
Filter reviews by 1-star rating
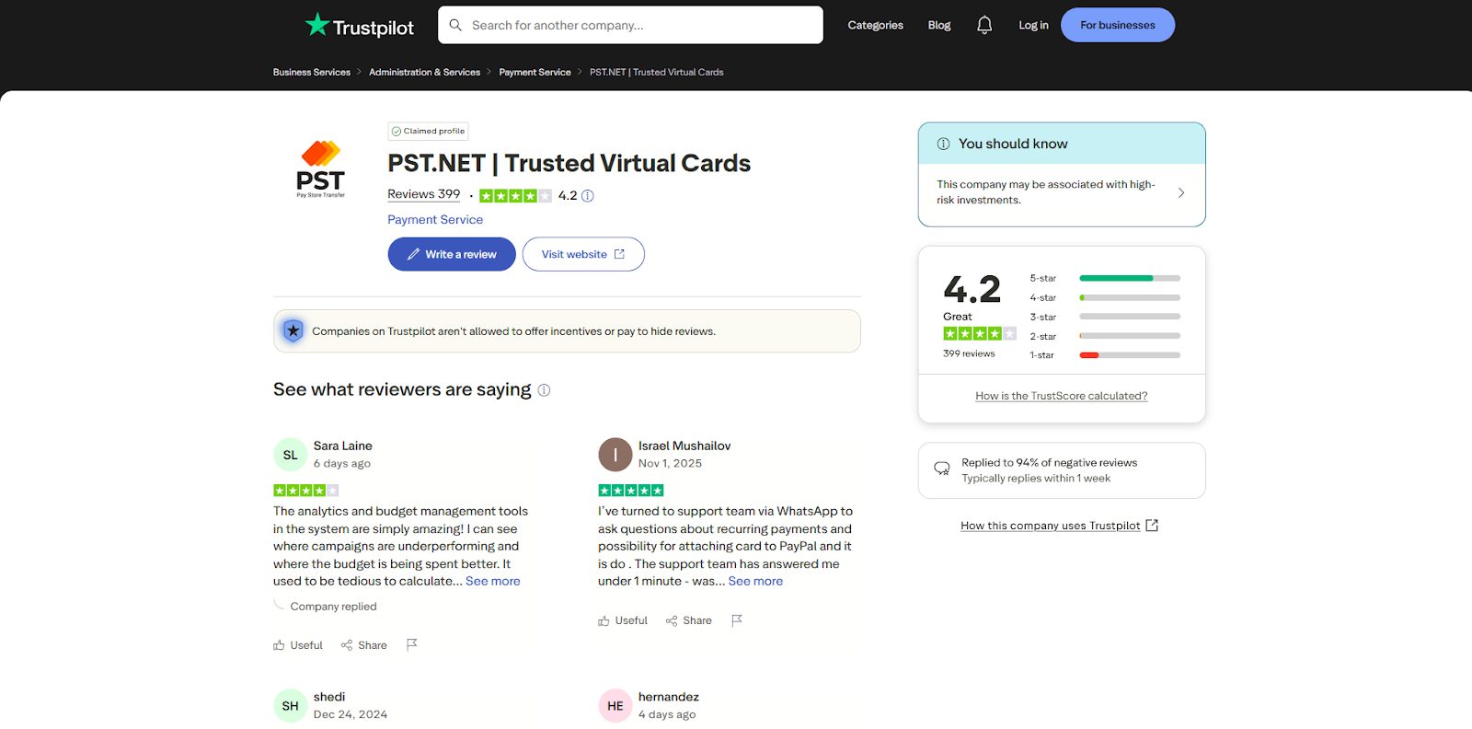click(1104, 355)
